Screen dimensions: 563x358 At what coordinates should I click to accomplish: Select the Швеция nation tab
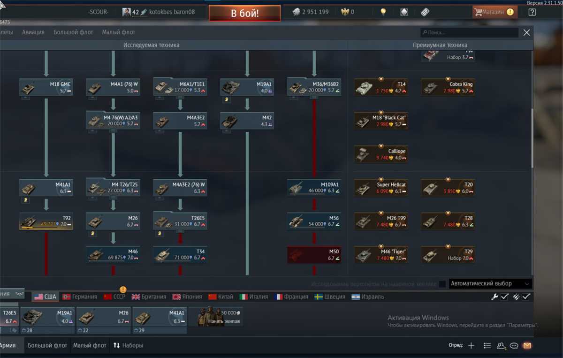329,297
